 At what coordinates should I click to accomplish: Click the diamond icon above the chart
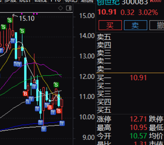tap(61, 8)
